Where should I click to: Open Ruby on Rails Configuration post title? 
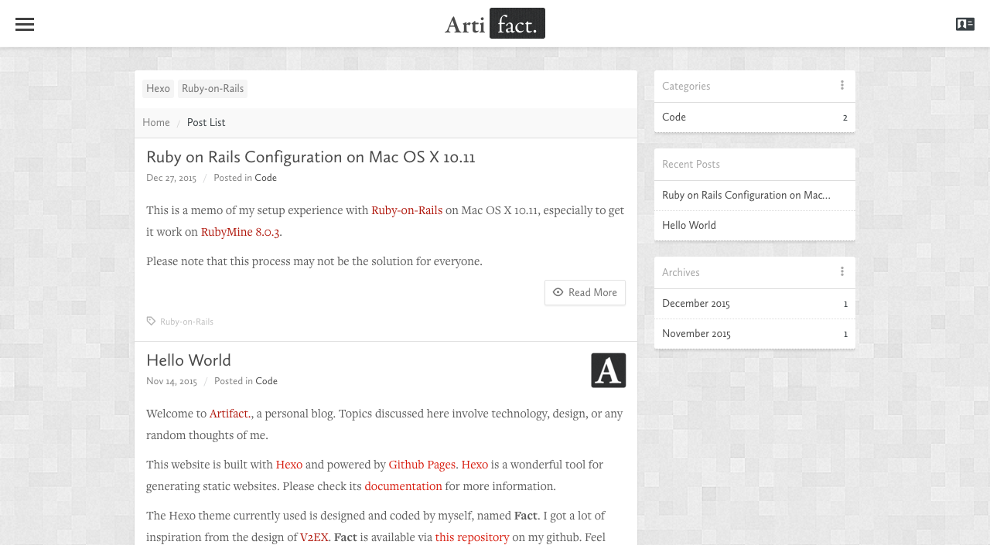(x=310, y=157)
